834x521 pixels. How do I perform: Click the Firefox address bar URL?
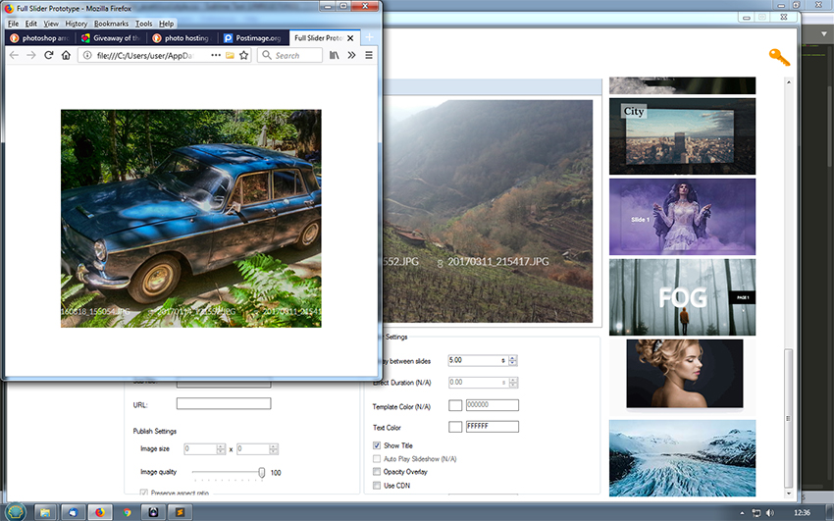click(x=146, y=55)
